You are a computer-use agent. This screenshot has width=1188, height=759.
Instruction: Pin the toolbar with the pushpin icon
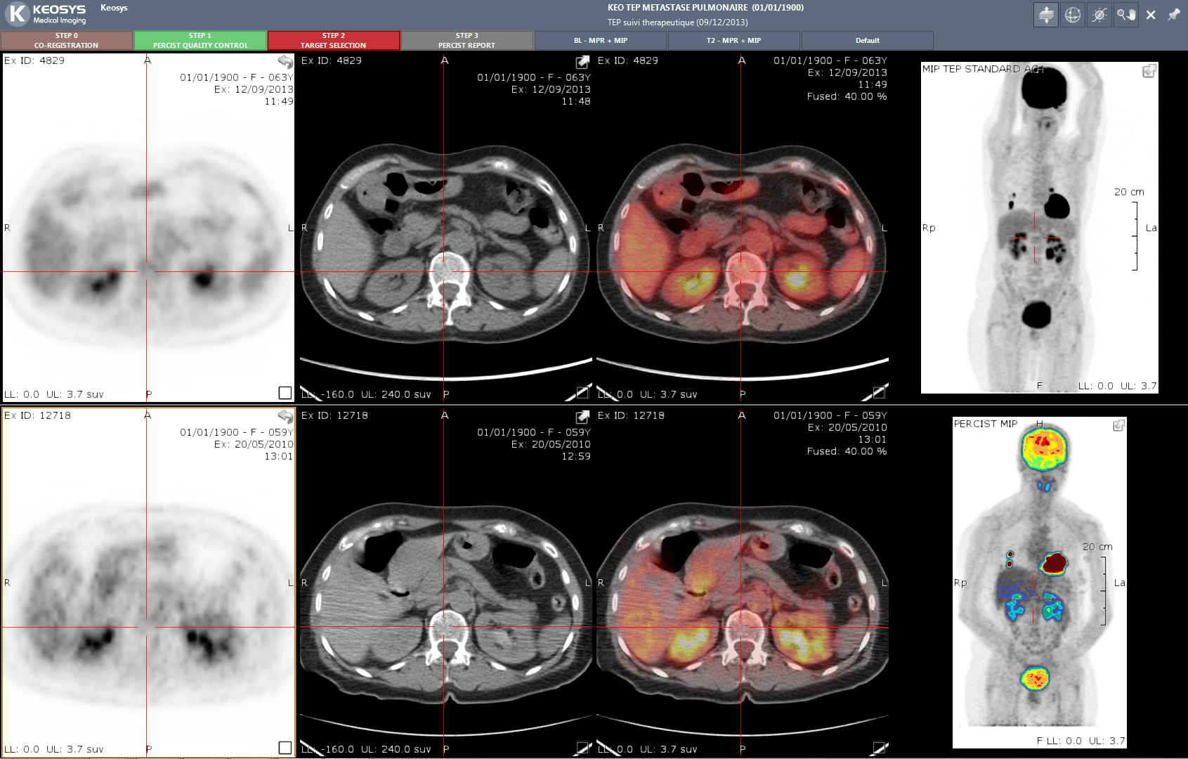(1174, 14)
